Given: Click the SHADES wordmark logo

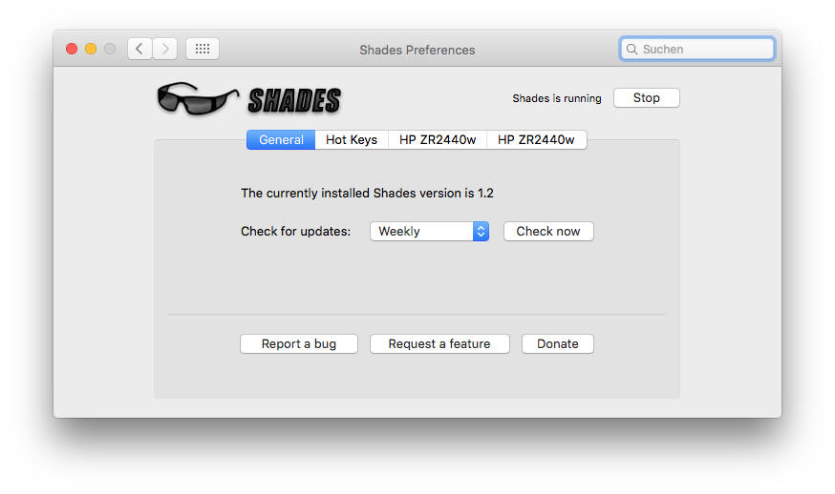Looking at the screenshot, I should point(294,100).
